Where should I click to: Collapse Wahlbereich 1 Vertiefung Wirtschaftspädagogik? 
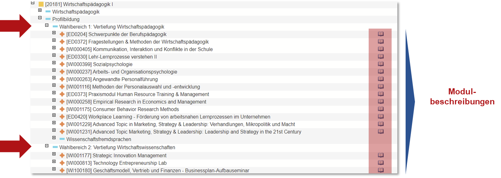[47, 25]
